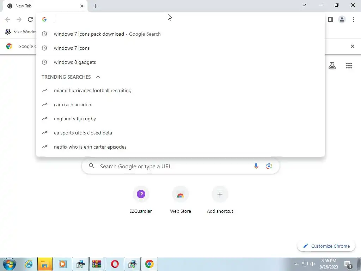
Task: Click the Add shortcut button
Action: [220, 200]
